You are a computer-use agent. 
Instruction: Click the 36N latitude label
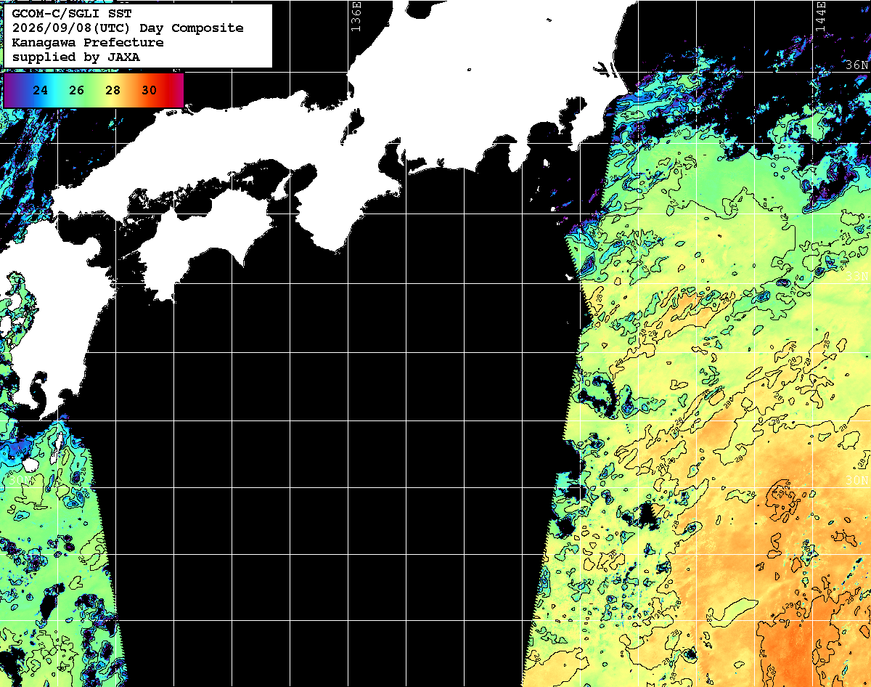pyautogui.click(x=857, y=65)
